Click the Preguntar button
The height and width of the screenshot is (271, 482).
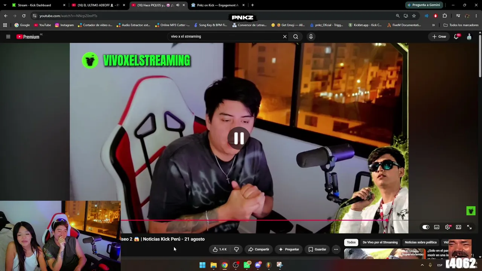pyautogui.click(x=289, y=249)
